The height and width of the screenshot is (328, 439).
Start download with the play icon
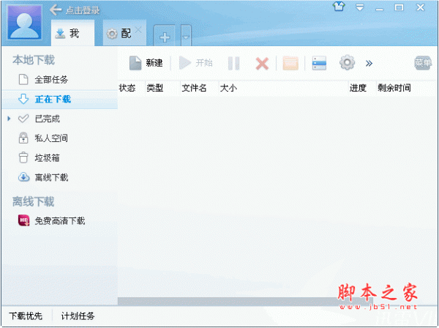(185, 62)
